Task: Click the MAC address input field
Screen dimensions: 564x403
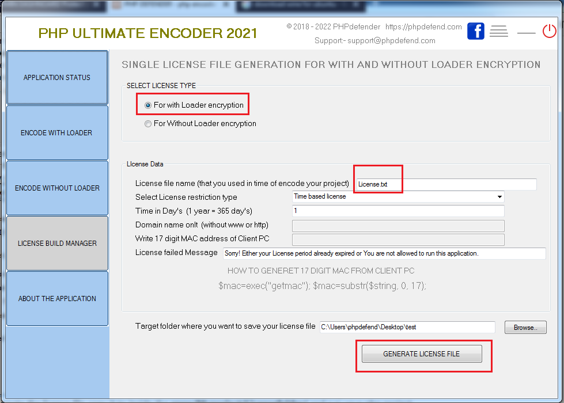Action: [398, 240]
